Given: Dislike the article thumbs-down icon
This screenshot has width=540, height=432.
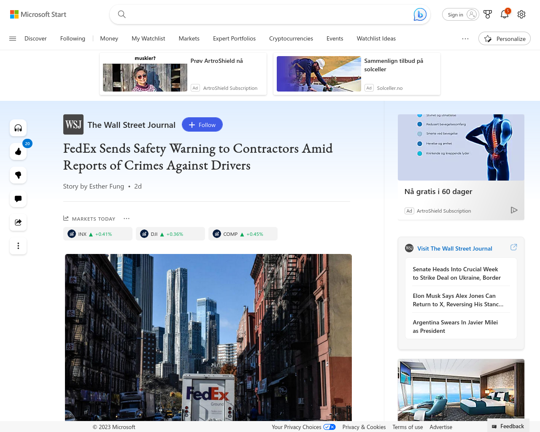Looking at the screenshot, I should 18,175.
